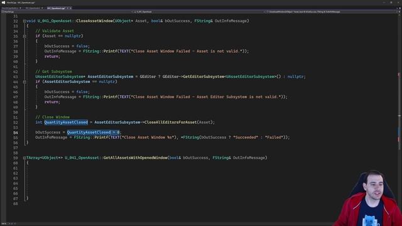Viewport: 402px width, 226px height.
Task: Close the active 041_OpenAsset.cpp tab
Action: pos(70,8)
